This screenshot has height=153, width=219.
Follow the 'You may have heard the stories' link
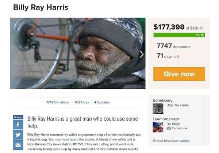click(x=72, y=139)
